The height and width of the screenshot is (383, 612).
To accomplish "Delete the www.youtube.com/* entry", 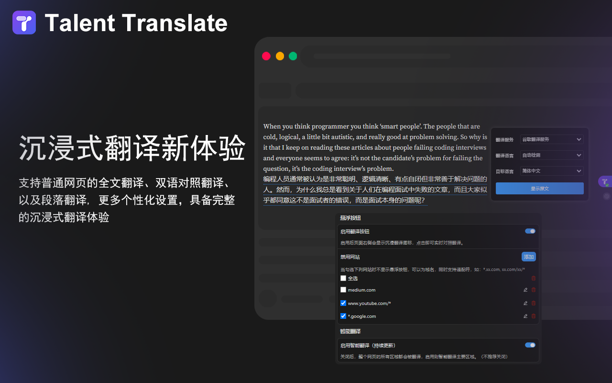I will [x=534, y=303].
